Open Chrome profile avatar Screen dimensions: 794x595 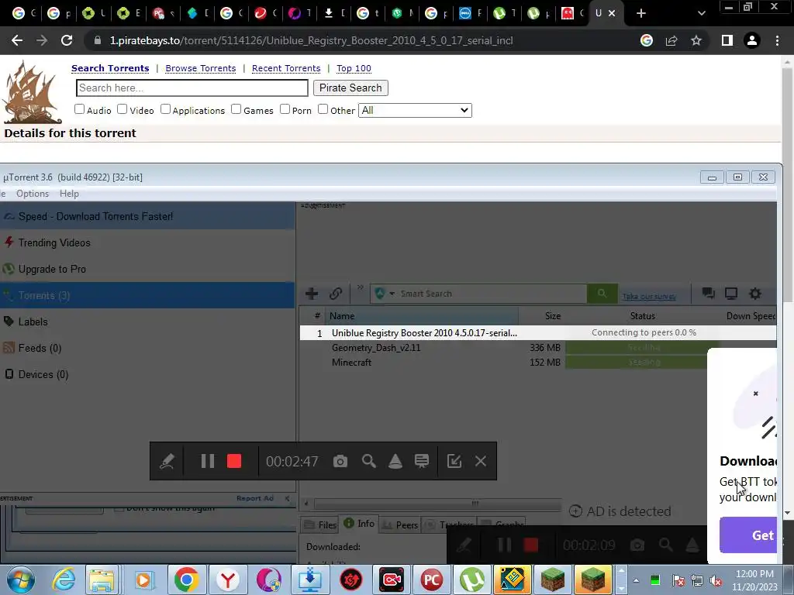tap(752, 40)
